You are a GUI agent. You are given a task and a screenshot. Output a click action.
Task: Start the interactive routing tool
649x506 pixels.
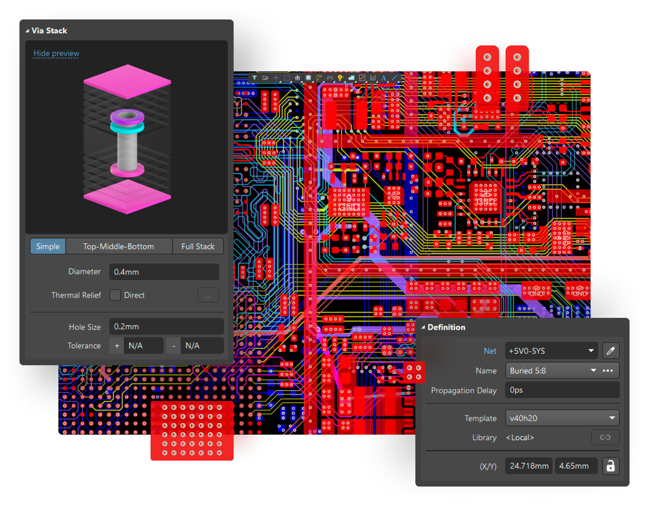[319, 78]
